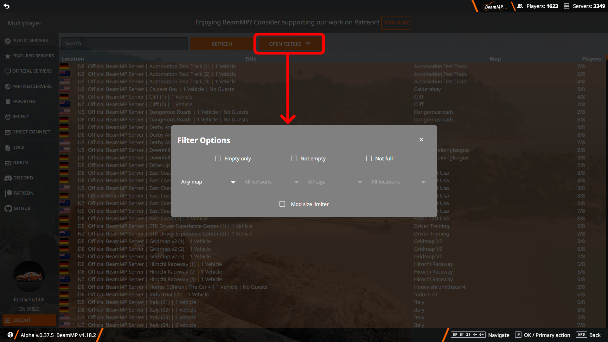Image resolution: width=608 pixels, height=342 pixels.
Task: Click the server Search field
Action: pos(125,44)
